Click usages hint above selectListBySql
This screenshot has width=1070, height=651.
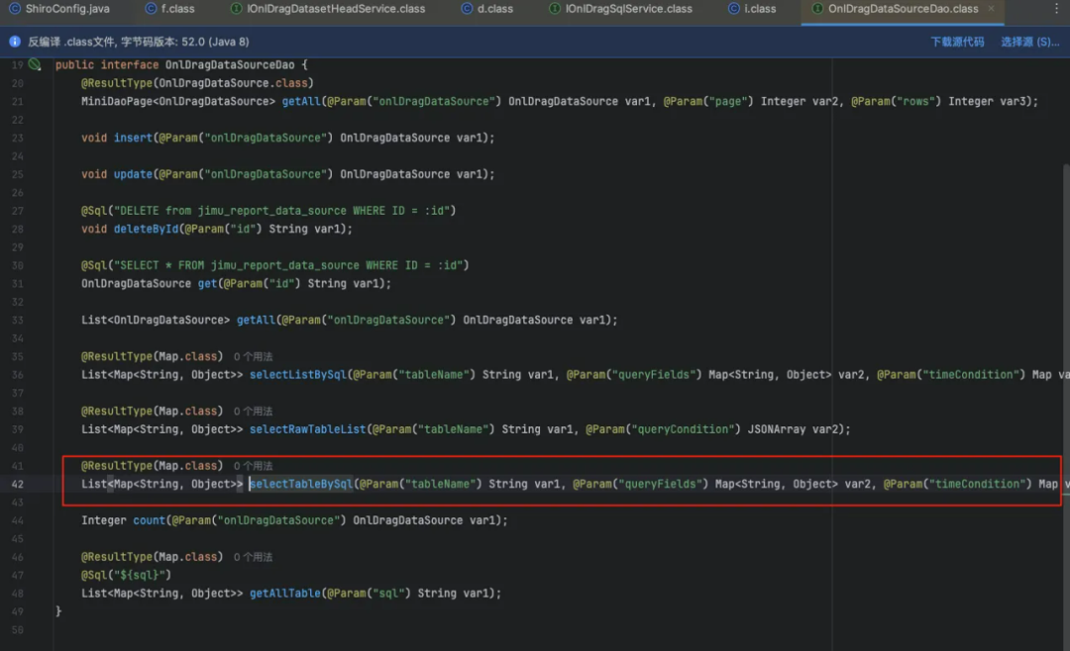[x=253, y=356]
